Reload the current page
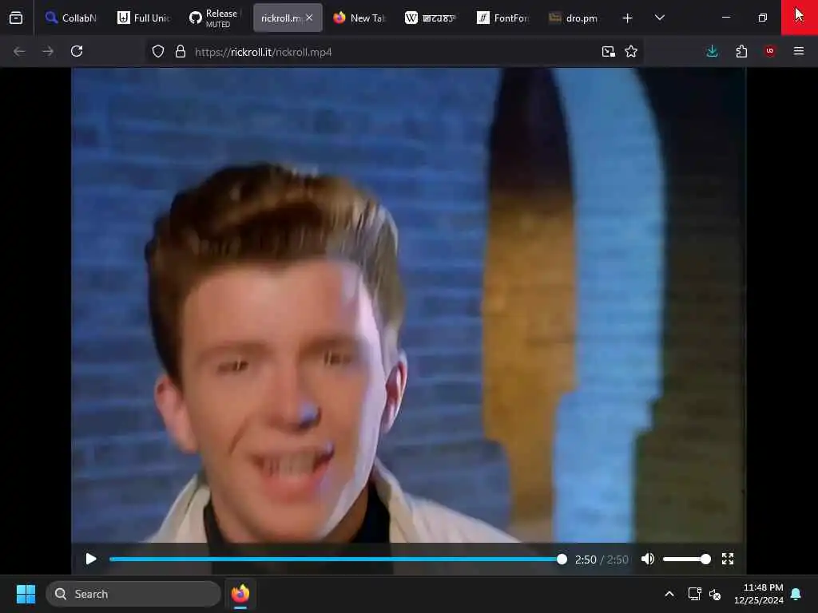The image size is (818, 613). 77,51
